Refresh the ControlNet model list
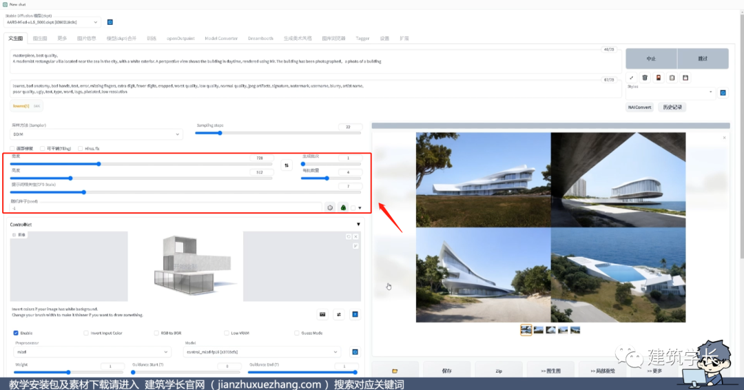The width and height of the screenshot is (744, 390). 355,351
